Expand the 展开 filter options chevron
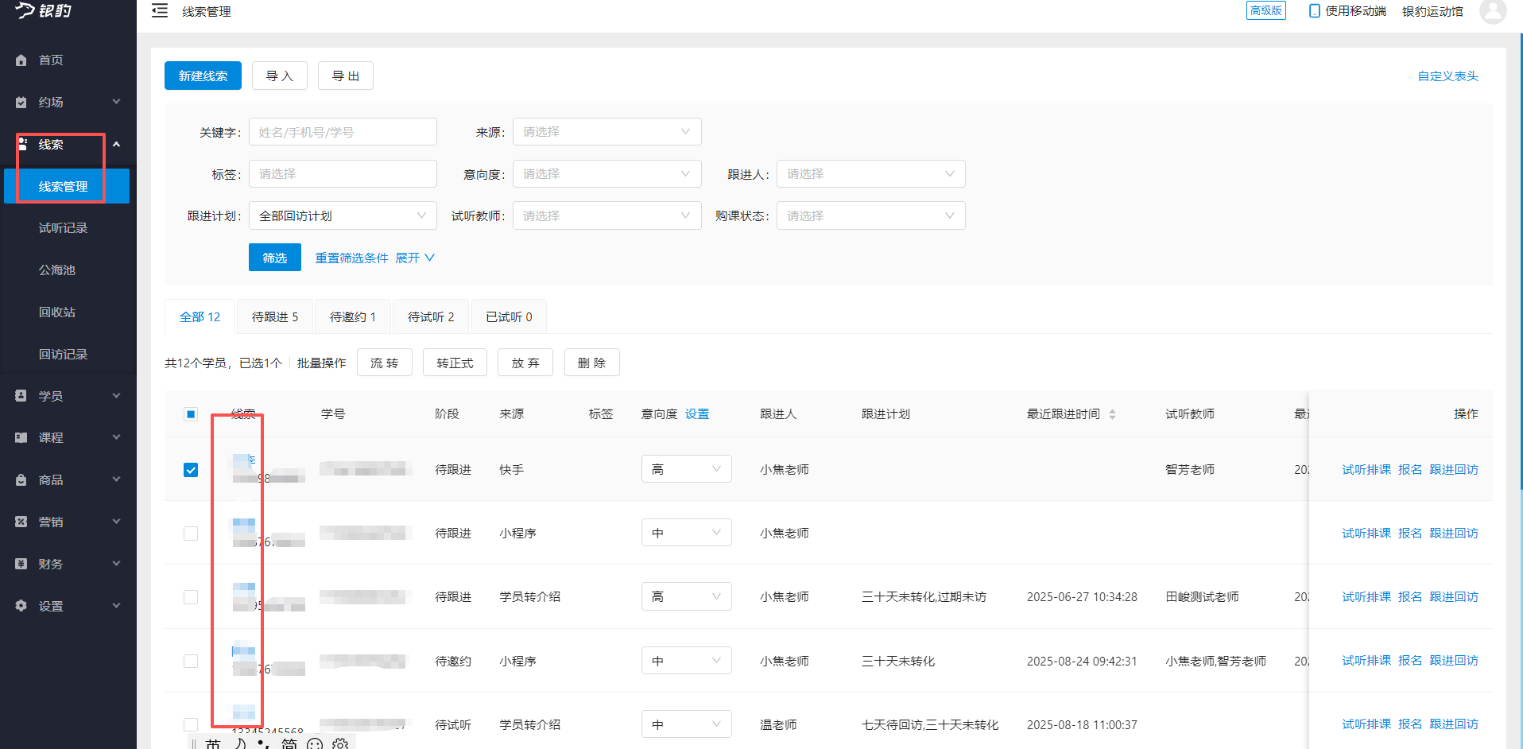 (414, 257)
